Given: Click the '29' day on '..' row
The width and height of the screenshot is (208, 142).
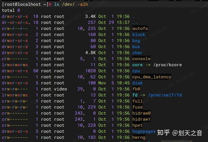Looking at the screenshot, I should pos(111,22).
